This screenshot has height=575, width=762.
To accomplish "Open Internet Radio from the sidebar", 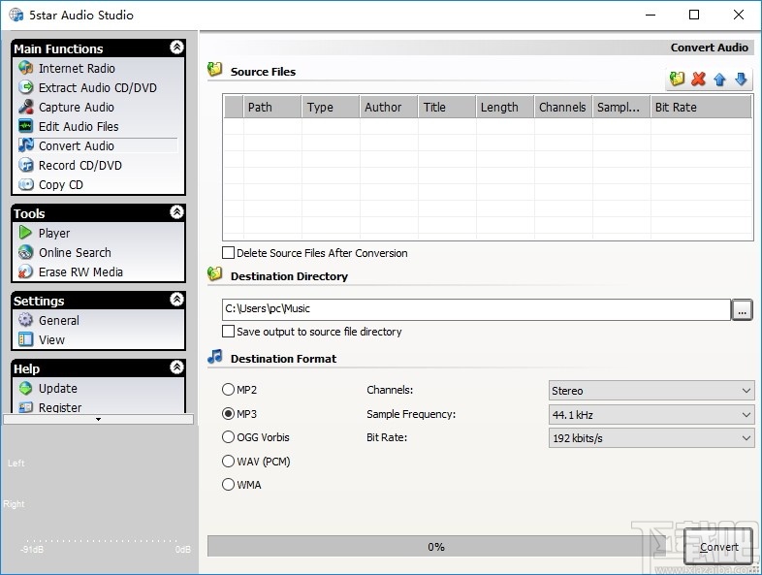I will (77, 69).
